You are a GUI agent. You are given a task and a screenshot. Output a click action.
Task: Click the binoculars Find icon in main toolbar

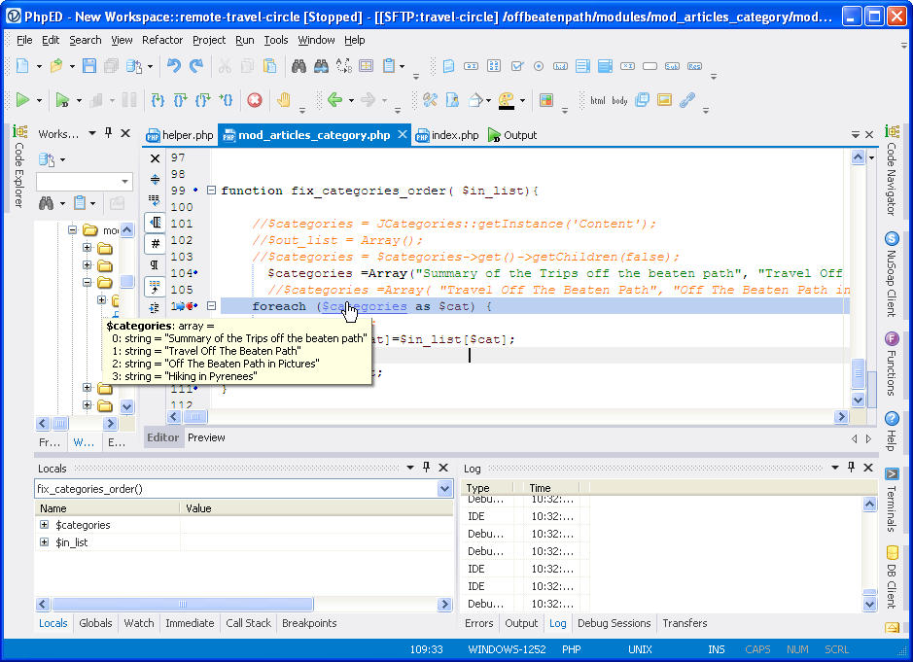click(x=298, y=66)
